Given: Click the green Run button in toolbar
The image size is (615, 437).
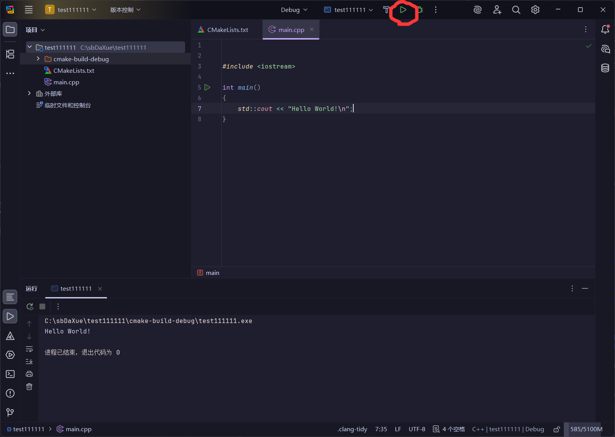Looking at the screenshot, I should [x=403, y=10].
